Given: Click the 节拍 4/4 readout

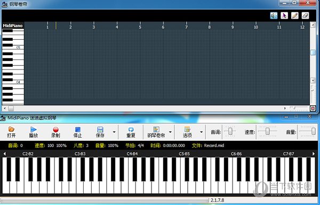Looking at the screenshot, I should point(134,146).
